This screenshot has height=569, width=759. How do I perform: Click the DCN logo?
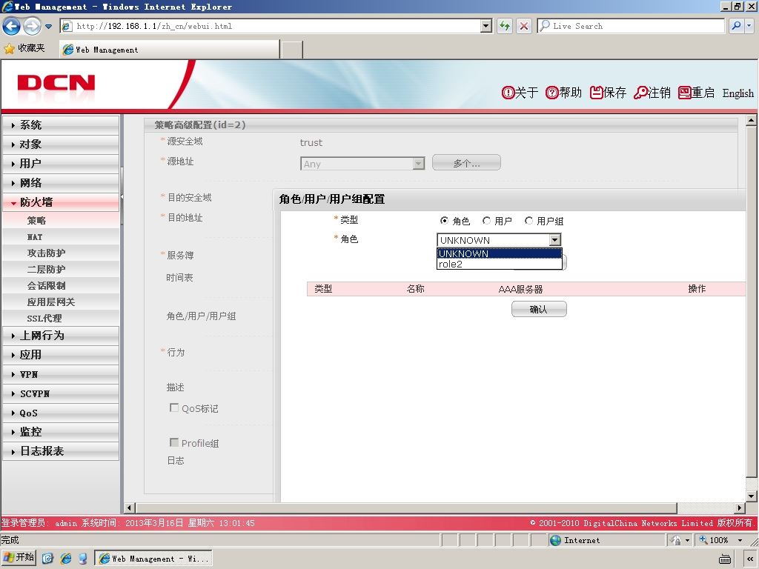click(56, 83)
